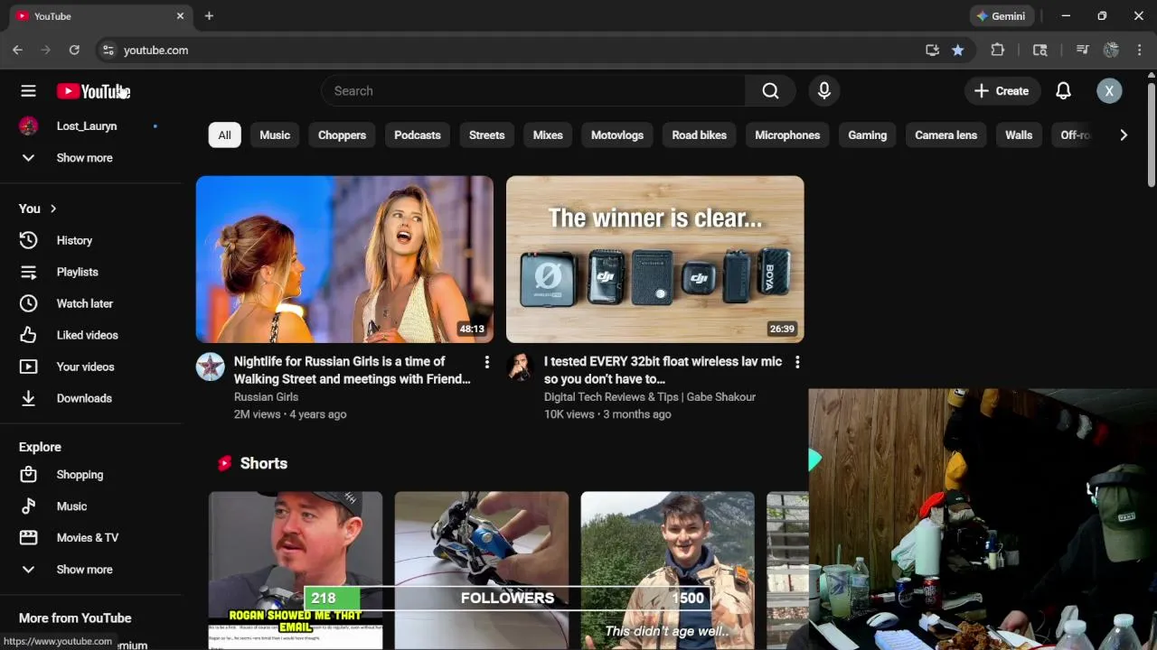Click the search input field
Image resolution: width=1157 pixels, height=650 pixels.
coord(533,90)
